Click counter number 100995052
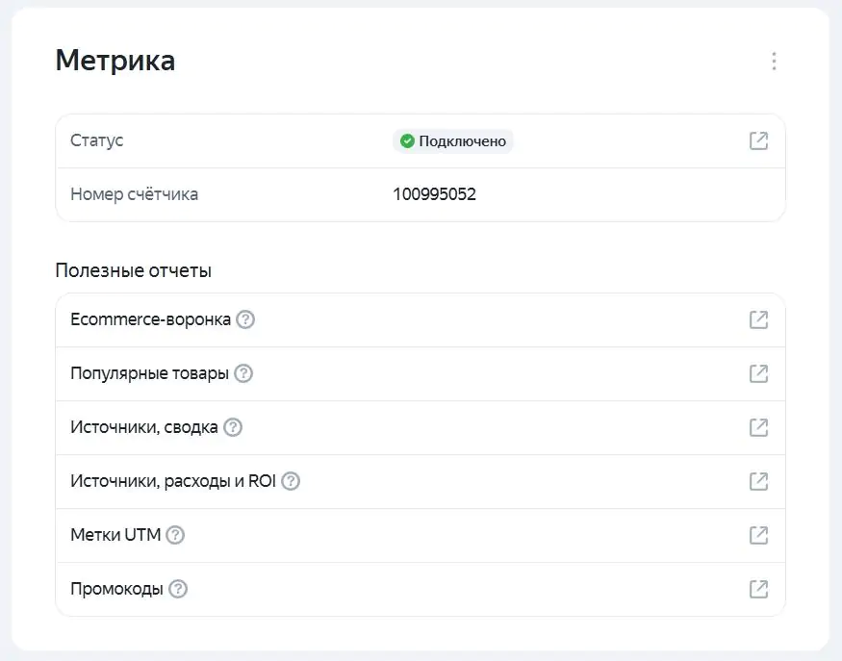 434,194
